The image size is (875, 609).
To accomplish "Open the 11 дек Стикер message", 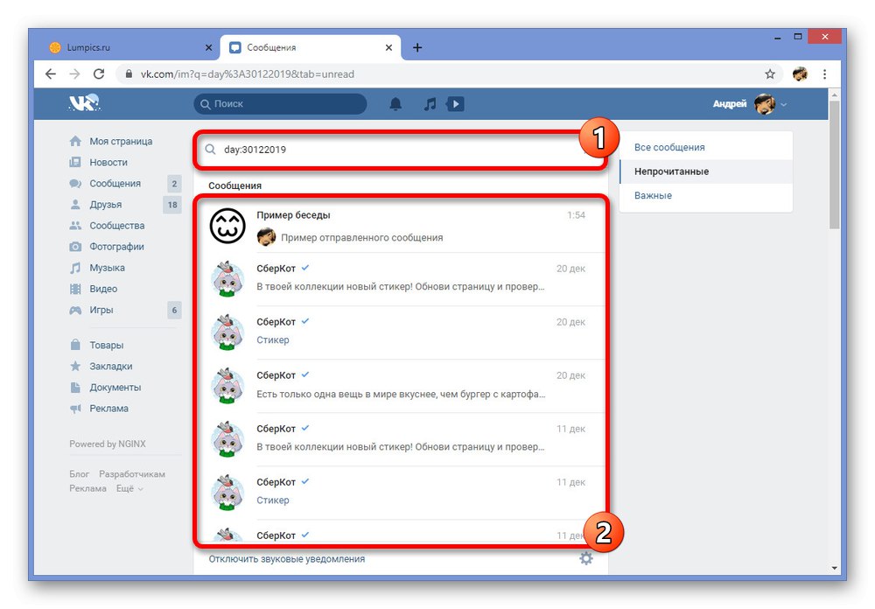I will pos(400,493).
